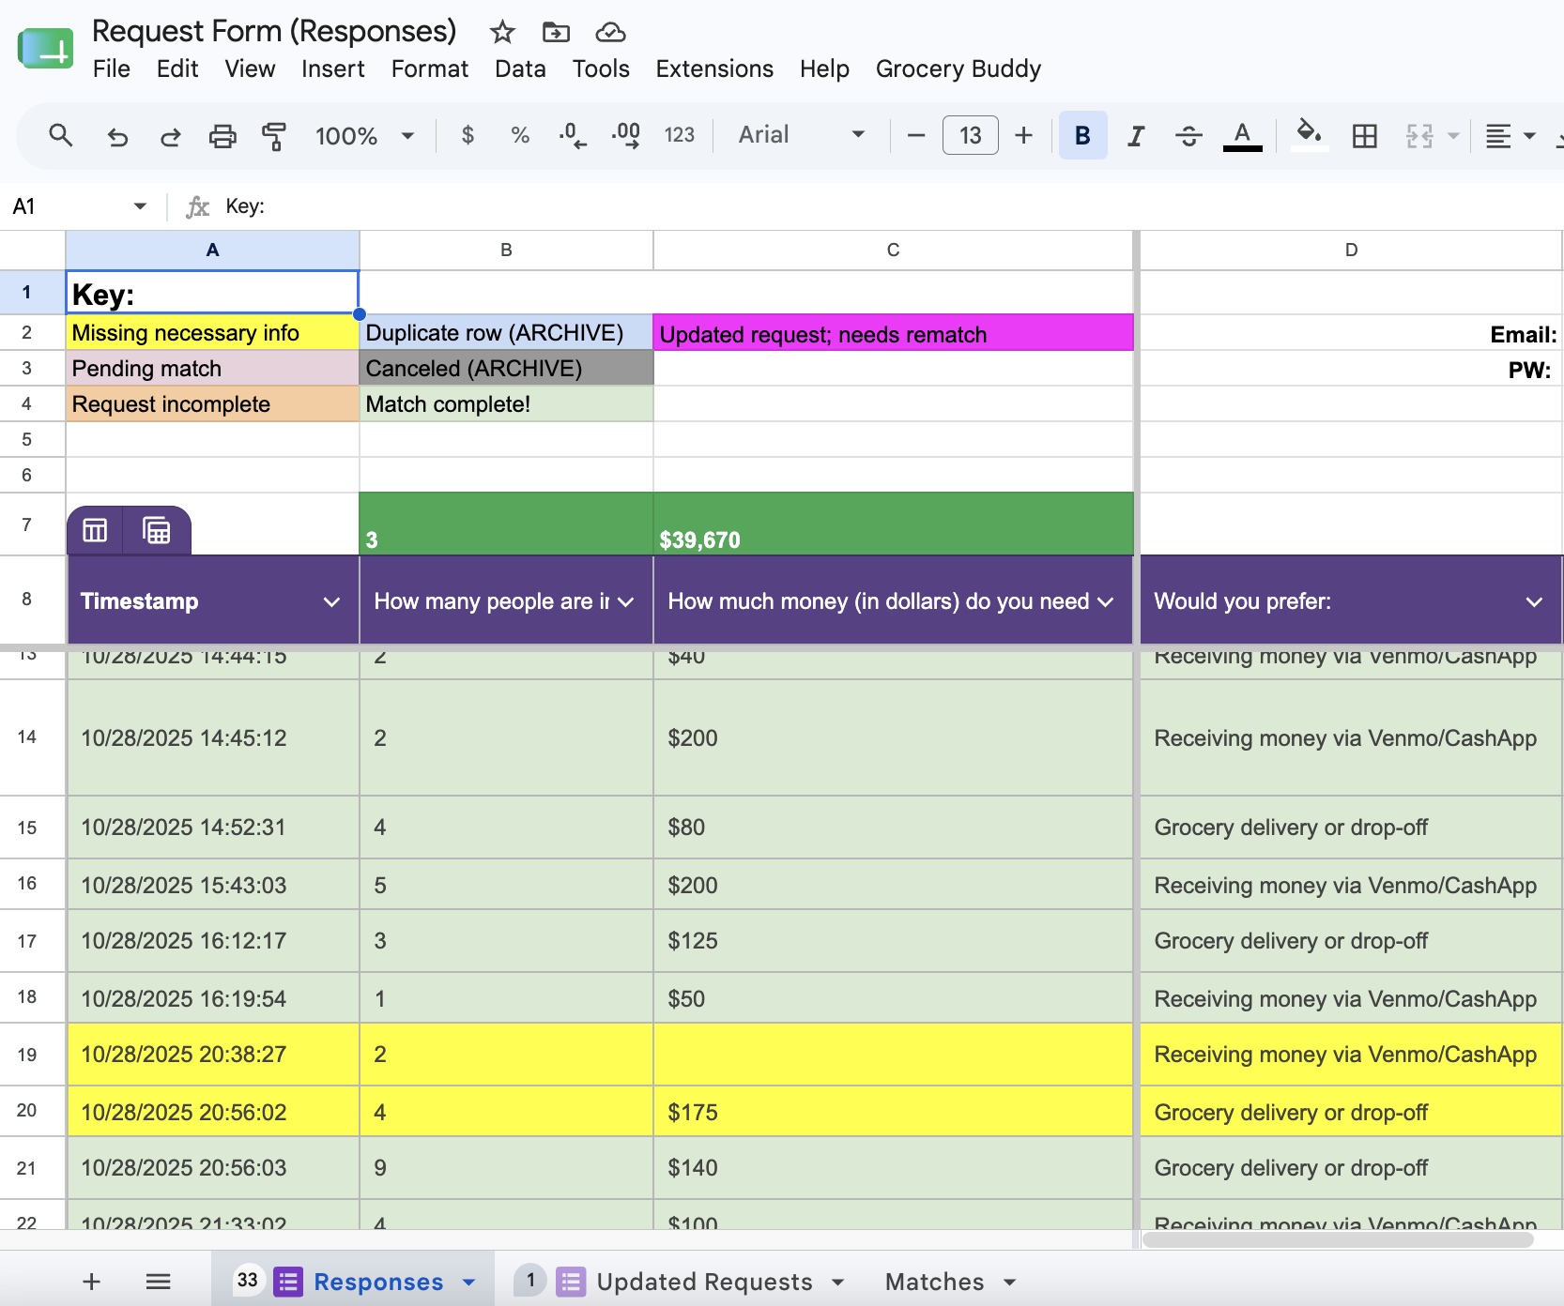Open the Grocery Buddy menu
The width and height of the screenshot is (1564, 1306).
coord(958,68)
